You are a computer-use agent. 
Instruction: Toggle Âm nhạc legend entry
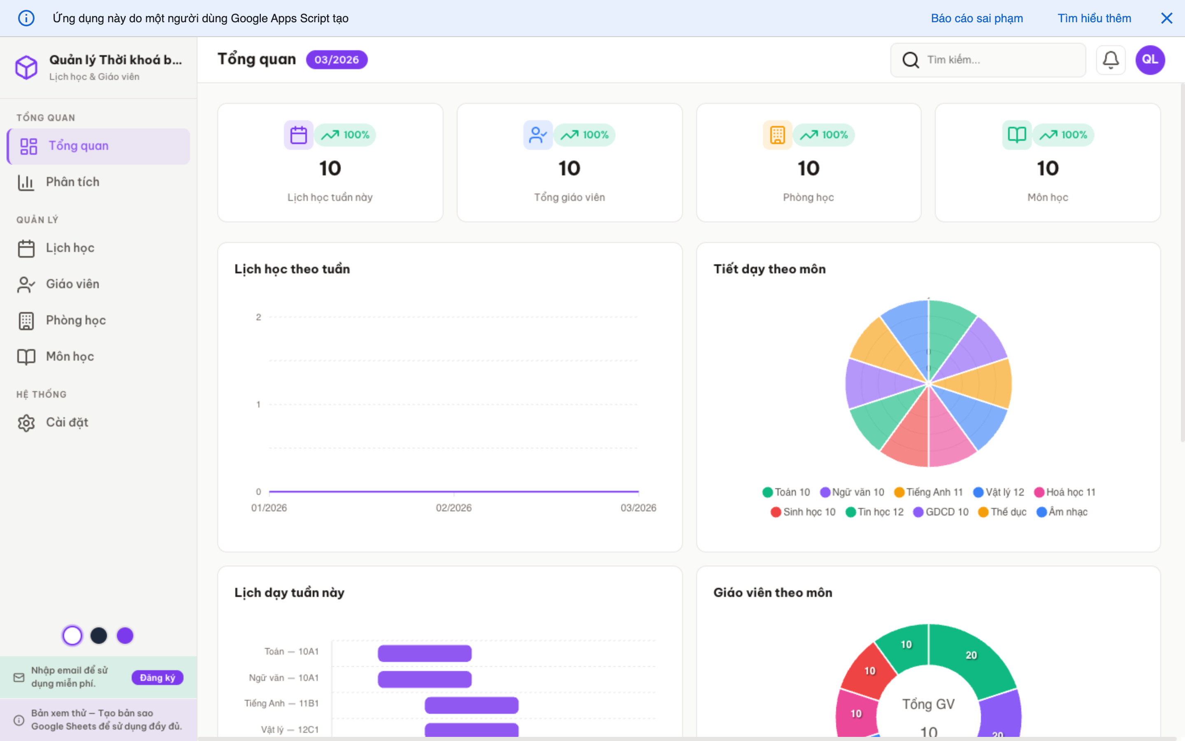click(1062, 512)
